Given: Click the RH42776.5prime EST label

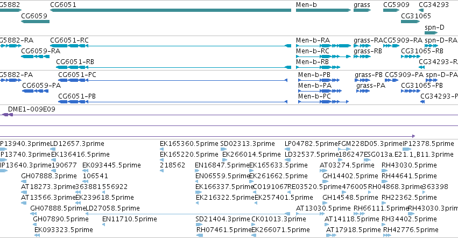Looking at the screenshot, I should coord(411,230).
